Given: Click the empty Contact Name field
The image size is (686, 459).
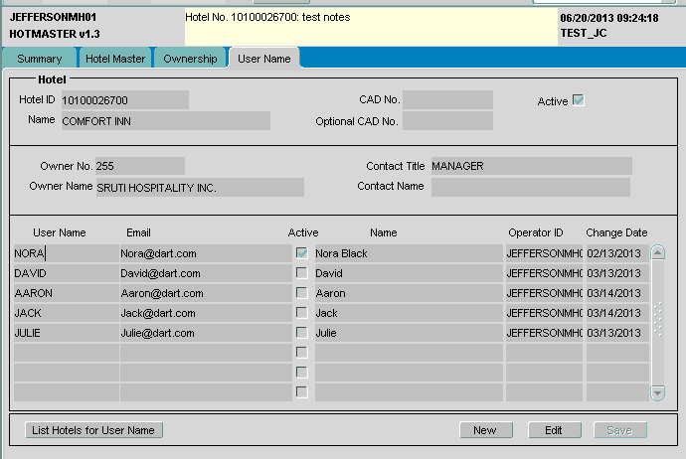Looking at the screenshot, I should [x=530, y=187].
